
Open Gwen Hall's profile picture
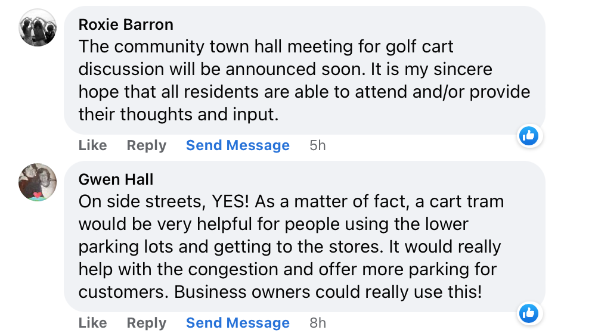[38, 182]
